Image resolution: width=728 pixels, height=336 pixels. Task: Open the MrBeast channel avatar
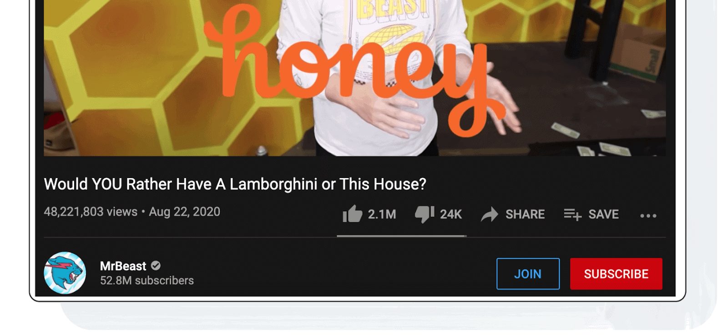tap(65, 273)
